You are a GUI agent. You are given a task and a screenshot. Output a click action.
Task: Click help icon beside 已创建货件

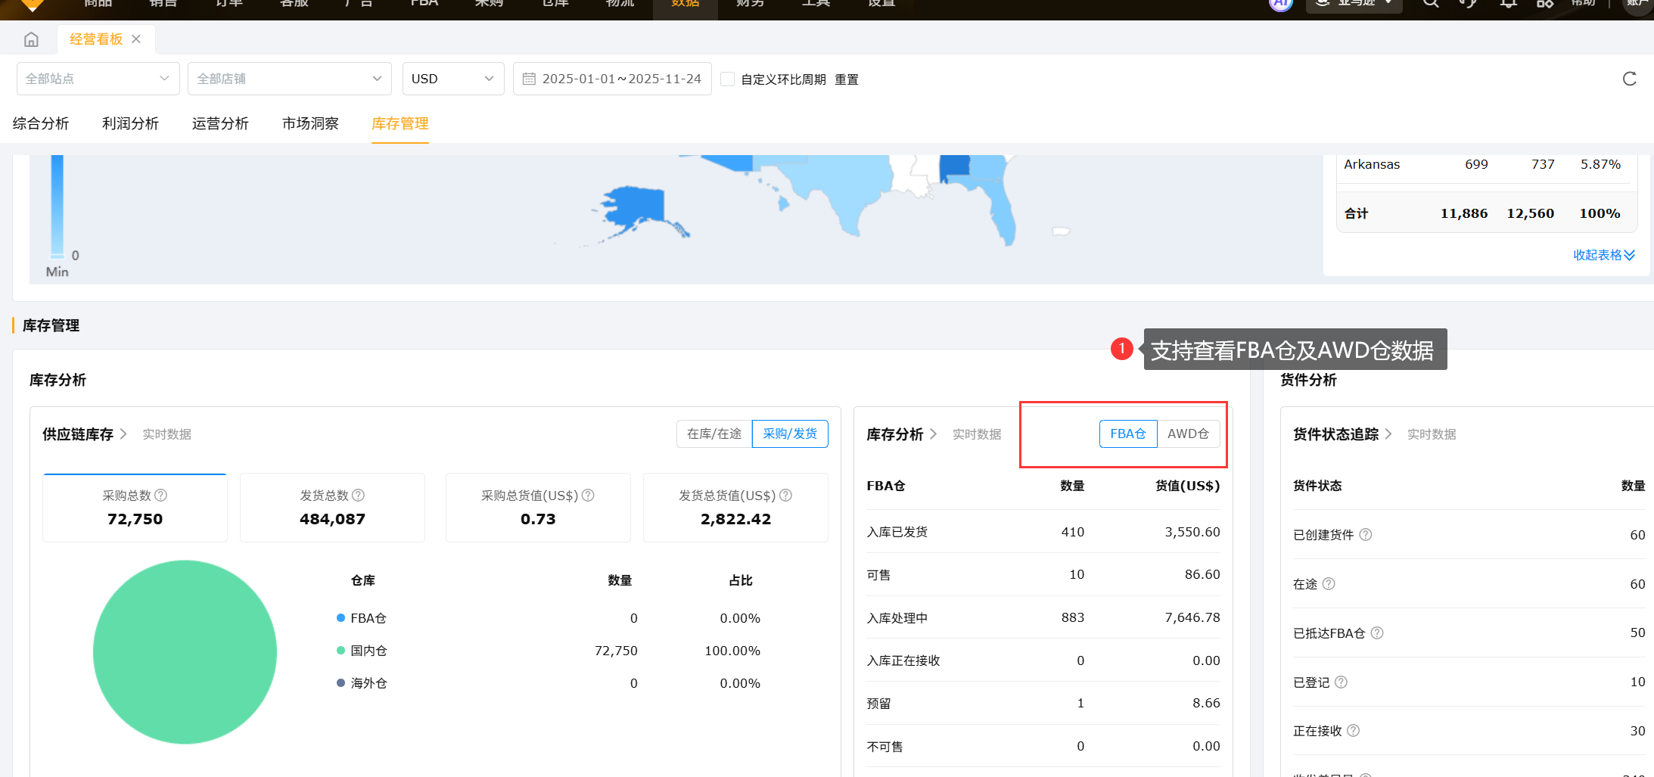tap(1366, 535)
